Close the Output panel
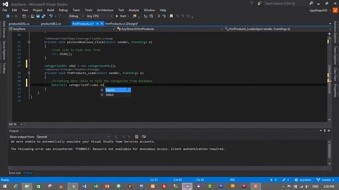 328,130
